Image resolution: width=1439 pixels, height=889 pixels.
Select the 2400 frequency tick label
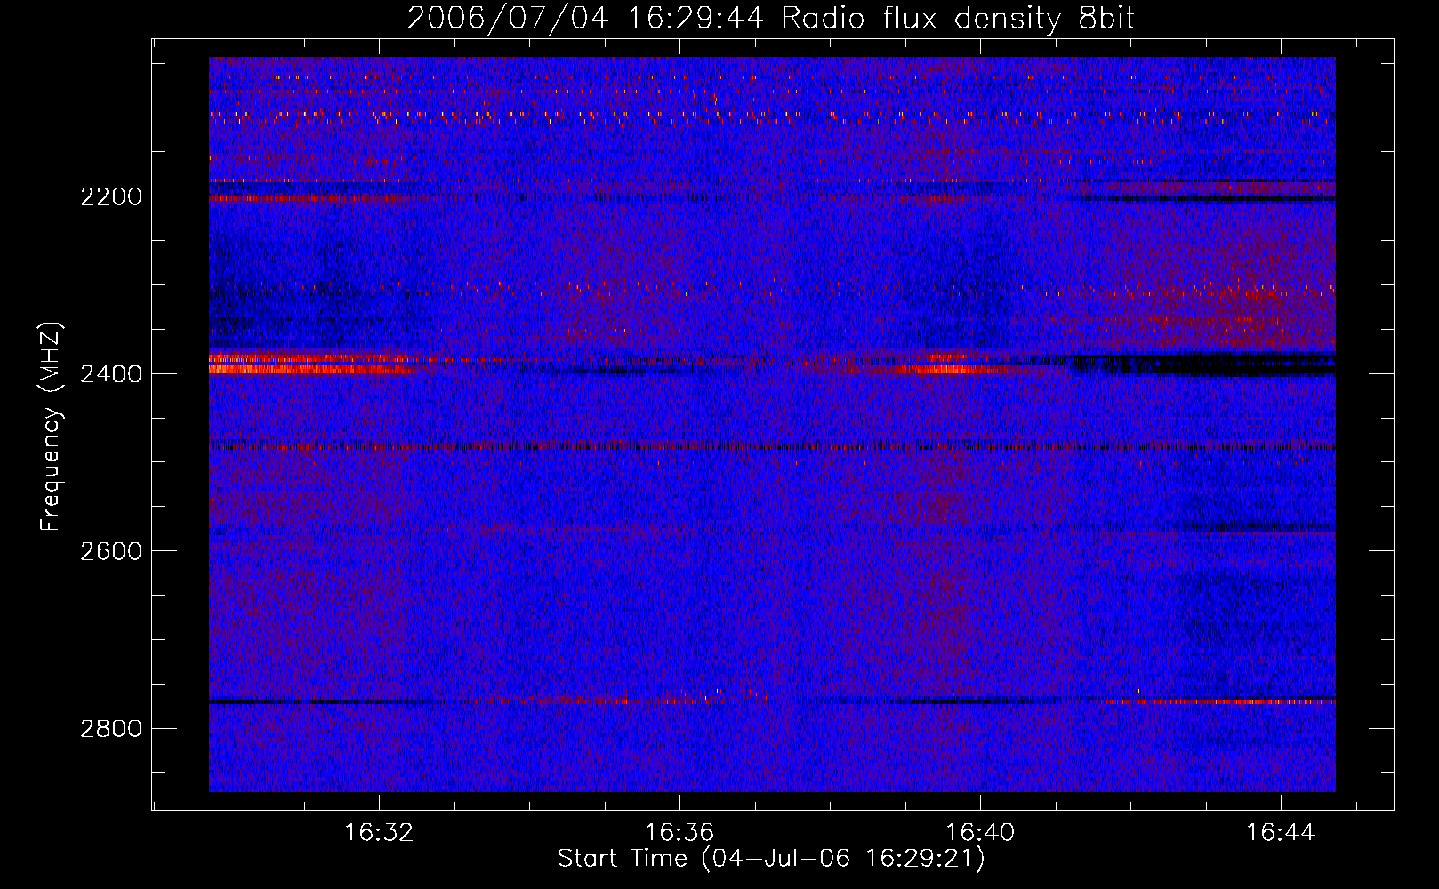pyautogui.click(x=111, y=374)
